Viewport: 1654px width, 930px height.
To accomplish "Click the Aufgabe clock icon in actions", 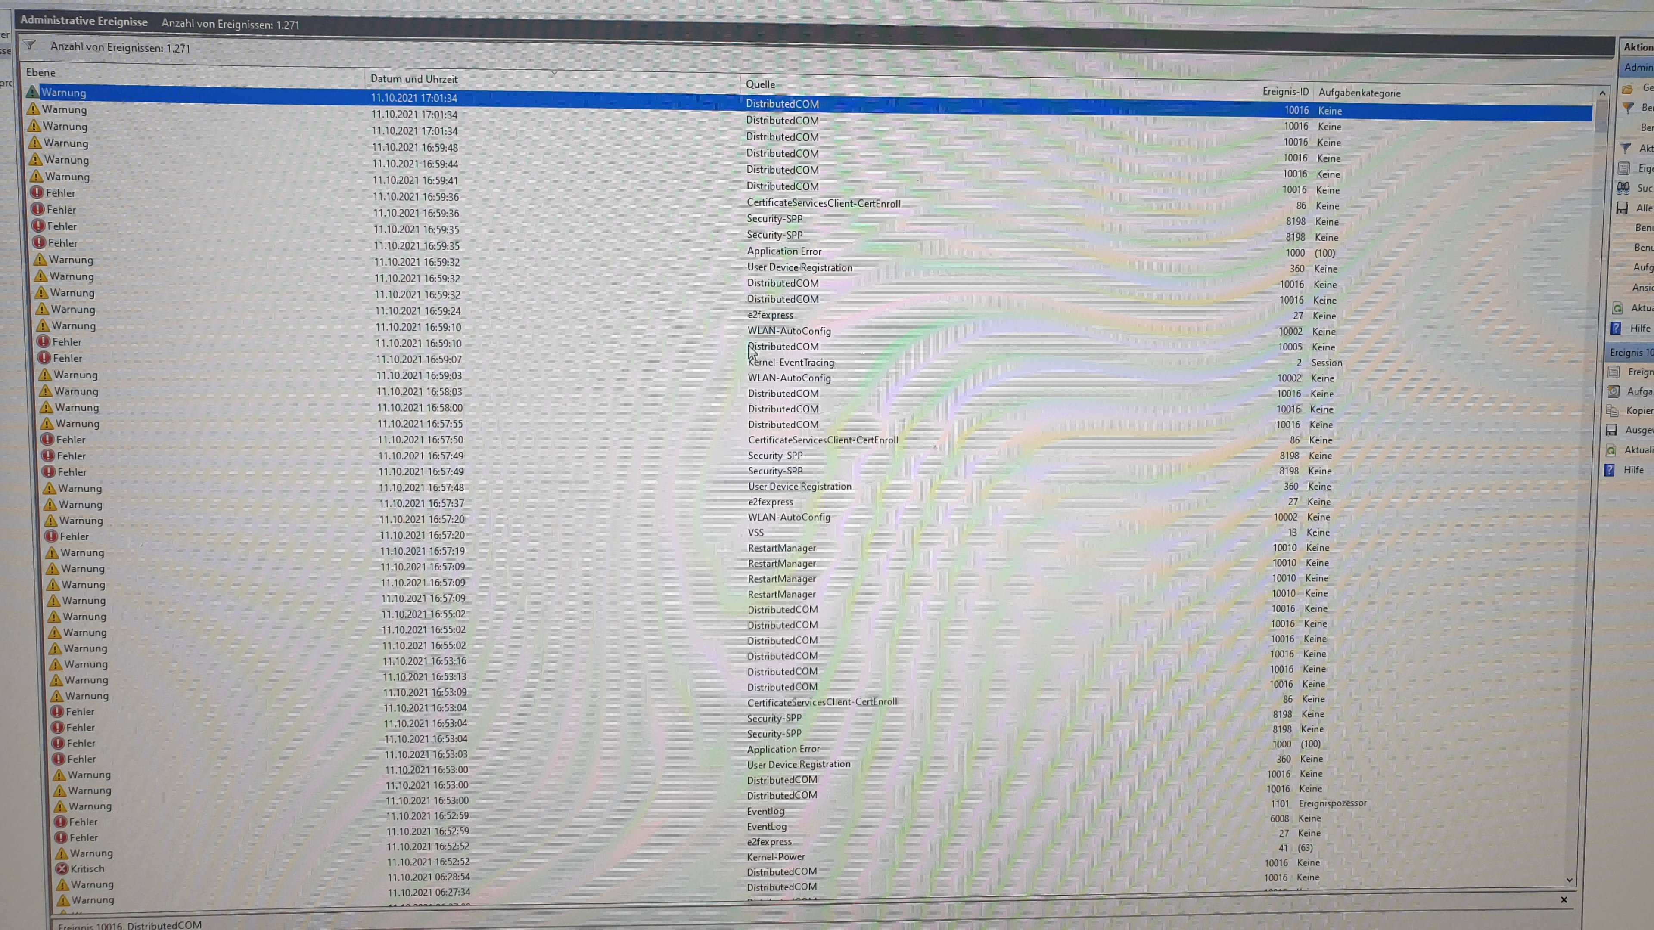I will 1614,391.
